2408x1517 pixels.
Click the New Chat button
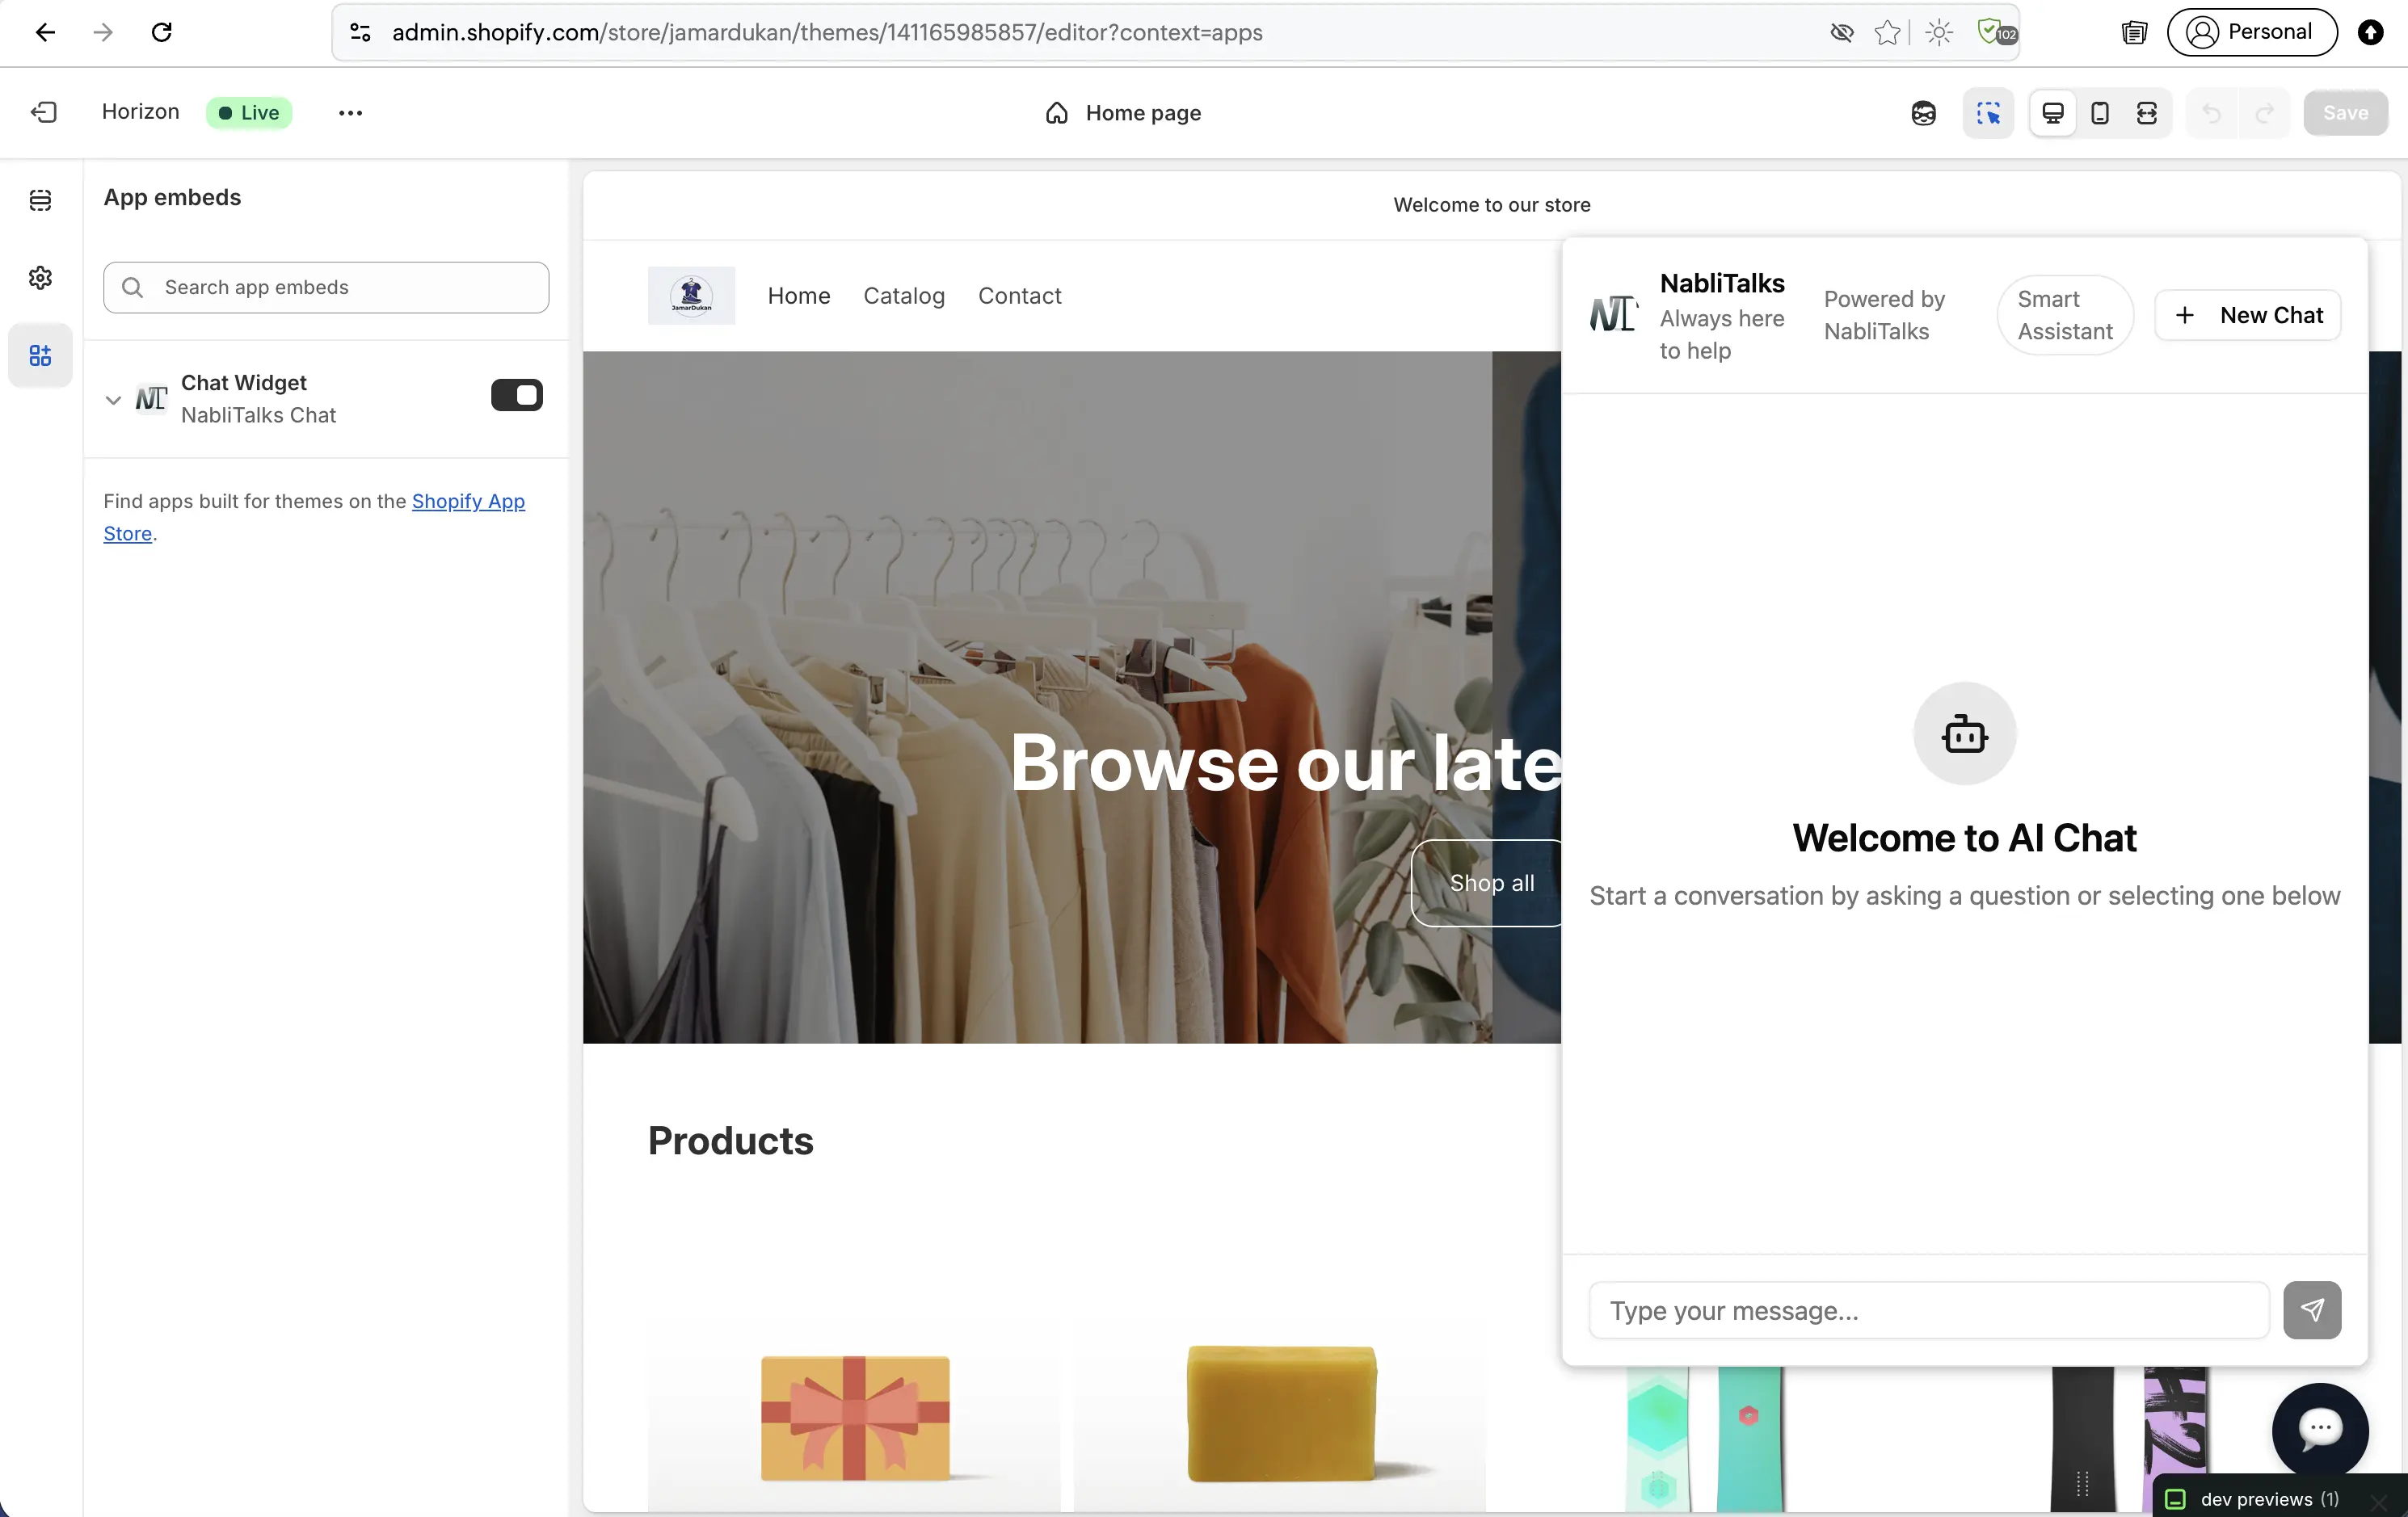2248,316
